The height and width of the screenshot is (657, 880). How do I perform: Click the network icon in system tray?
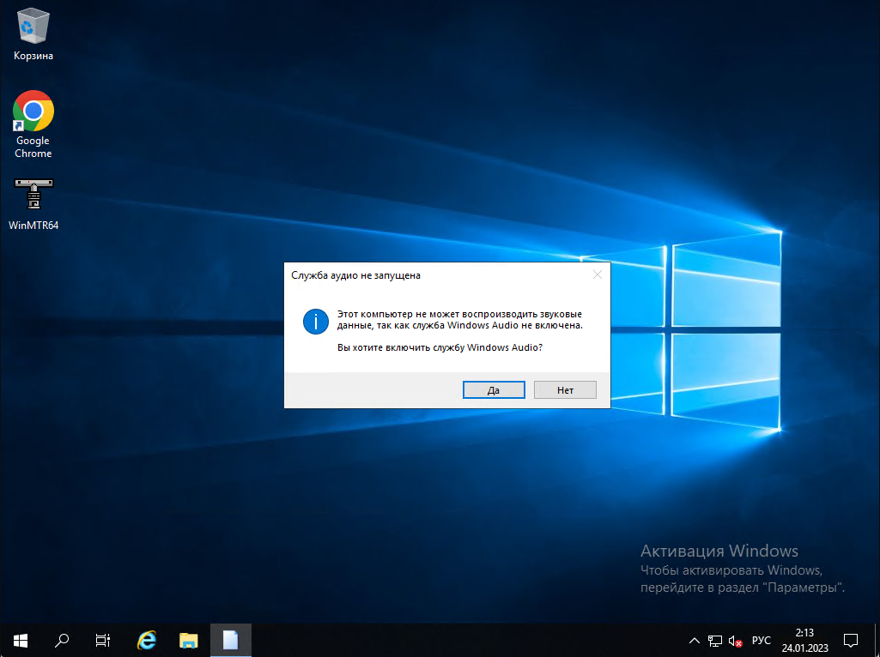pyautogui.click(x=715, y=641)
